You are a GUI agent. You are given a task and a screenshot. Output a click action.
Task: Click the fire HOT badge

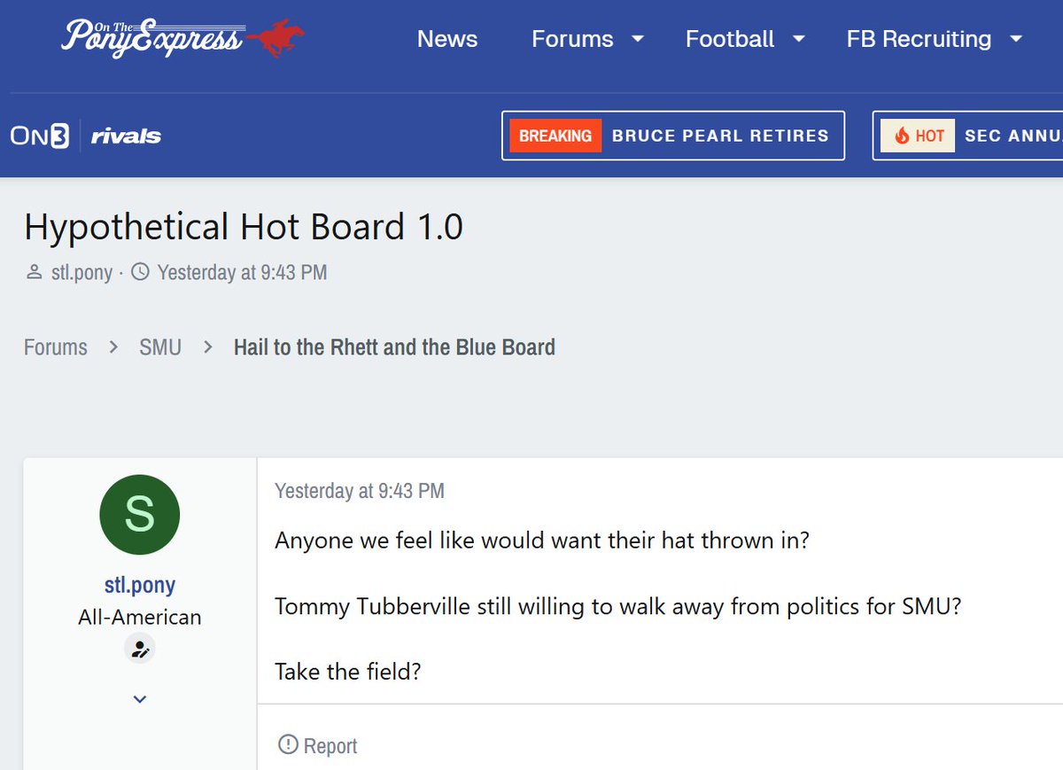[x=918, y=136]
